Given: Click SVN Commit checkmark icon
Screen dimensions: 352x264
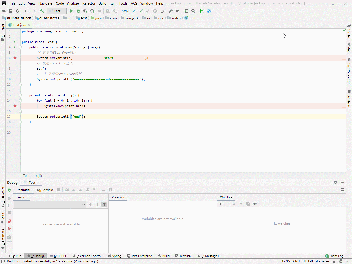Looking at the screenshot, I should pyautogui.click(x=141, y=11).
